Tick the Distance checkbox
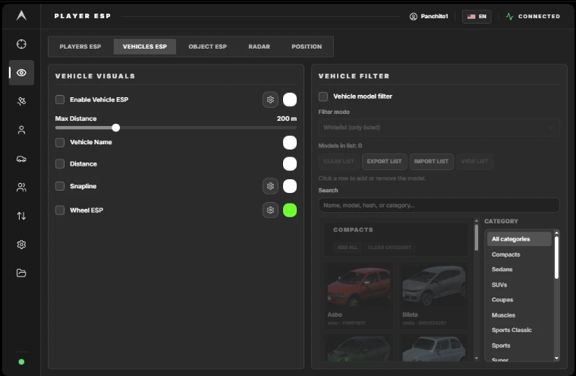The width and height of the screenshot is (576, 376). 60,164
